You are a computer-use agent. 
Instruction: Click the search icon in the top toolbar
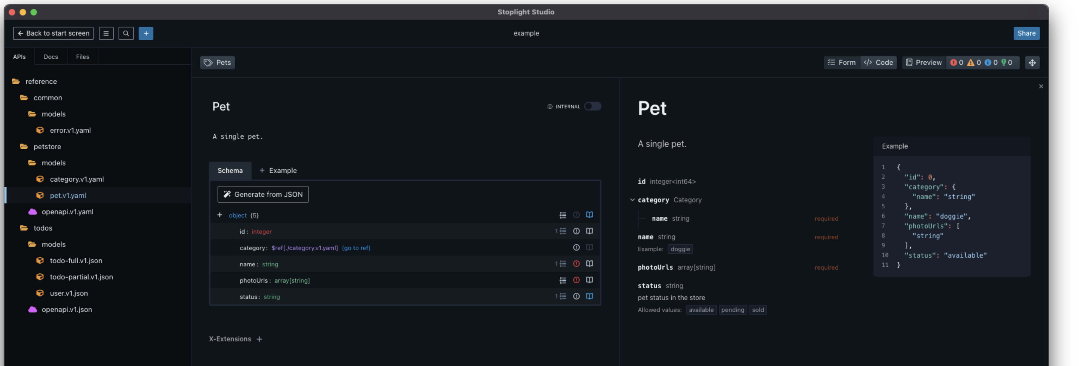[126, 33]
